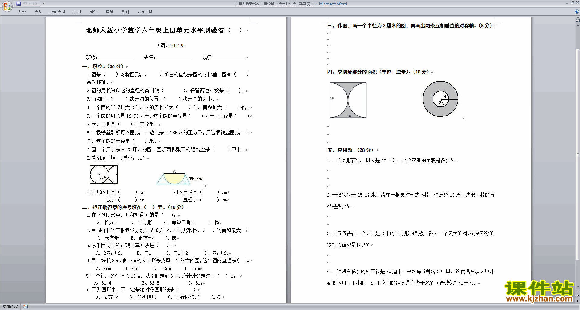Open the round Office button menu
Screen dimensions: 580x310
(7, 6)
